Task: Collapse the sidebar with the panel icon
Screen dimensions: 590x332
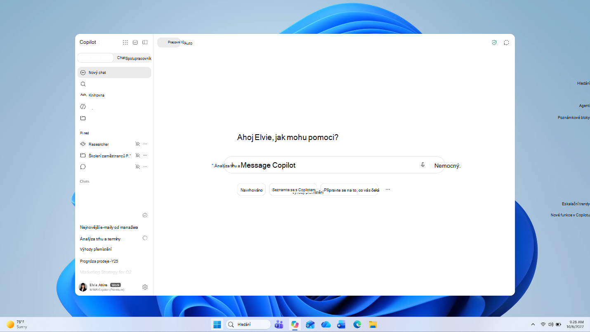Action: pyautogui.click(x=145, y=42)
